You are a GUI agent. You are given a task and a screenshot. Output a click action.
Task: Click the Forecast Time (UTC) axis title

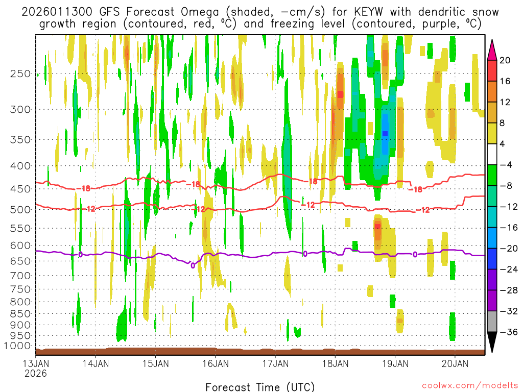pyautogui.click(x=260, y=386)
